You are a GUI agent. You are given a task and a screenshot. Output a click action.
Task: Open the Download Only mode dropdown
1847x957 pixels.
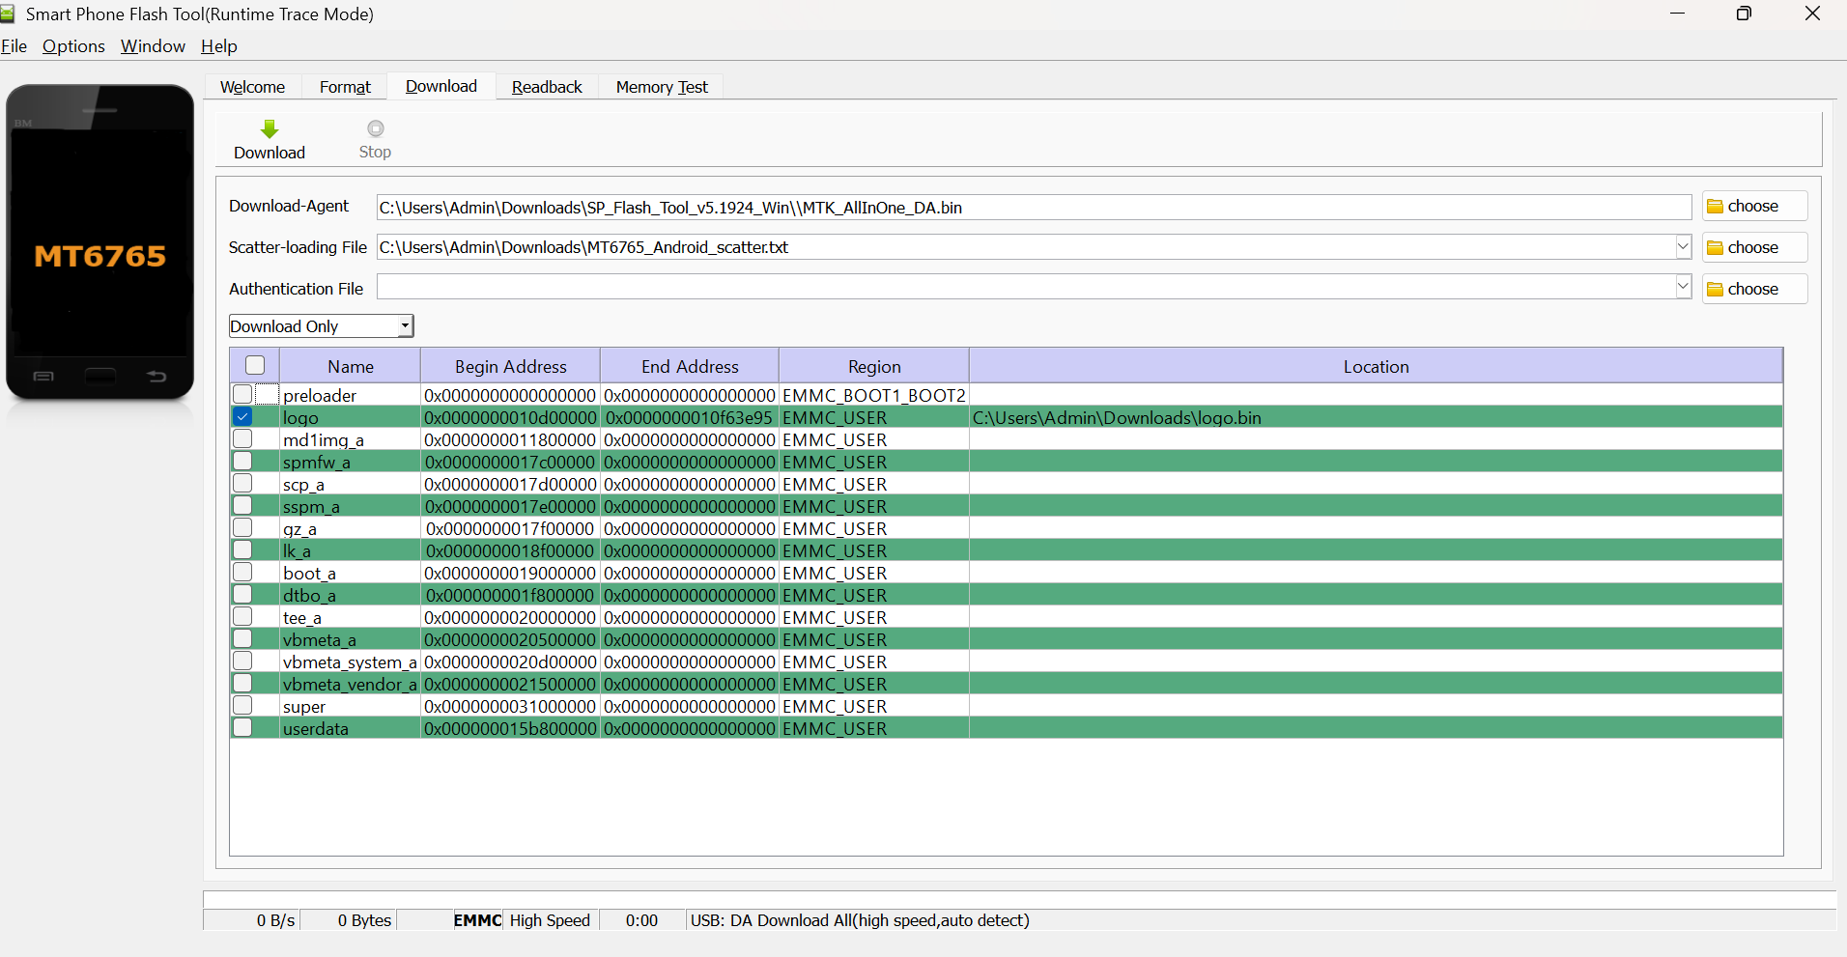click(x=321, y=326)
